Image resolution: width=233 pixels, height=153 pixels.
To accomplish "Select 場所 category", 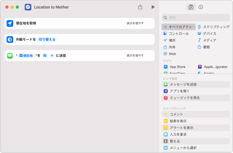I will click(x=169, y=40).
